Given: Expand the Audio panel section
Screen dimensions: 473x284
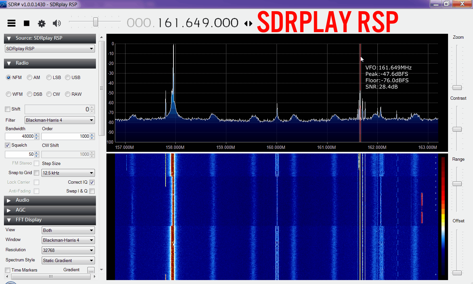Looking at the screenshot, I should pos(22,200).
